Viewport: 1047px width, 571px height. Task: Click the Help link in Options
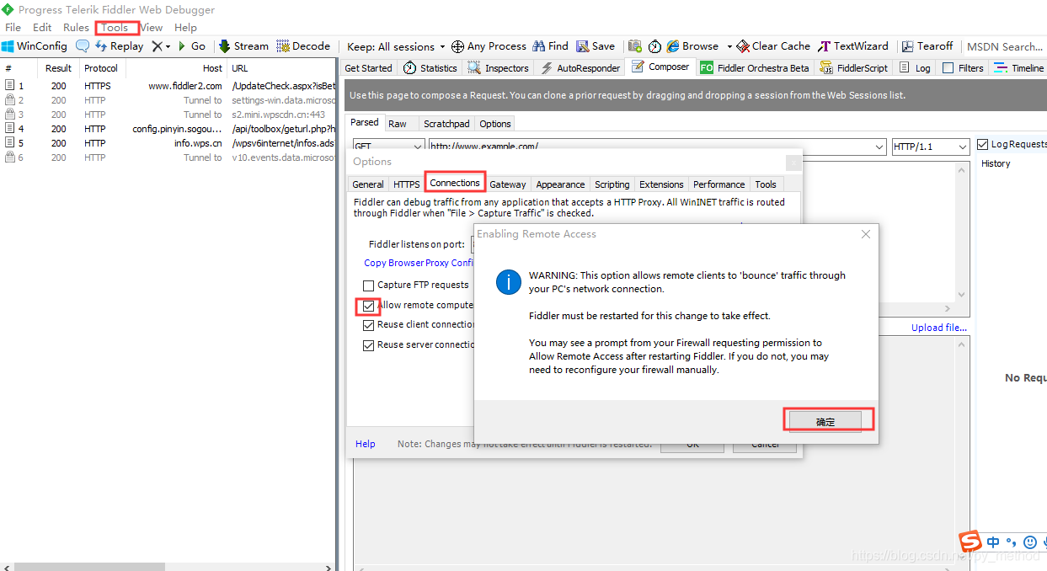366,444
